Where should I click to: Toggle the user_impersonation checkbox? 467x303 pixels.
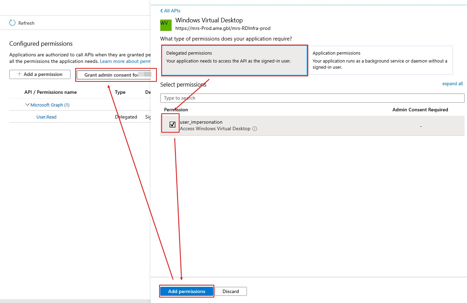pyautogui.click(x=172, y=124)
